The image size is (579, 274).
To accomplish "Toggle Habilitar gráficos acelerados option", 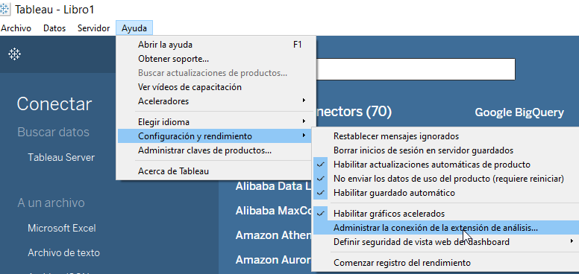I will coord(445,213).
